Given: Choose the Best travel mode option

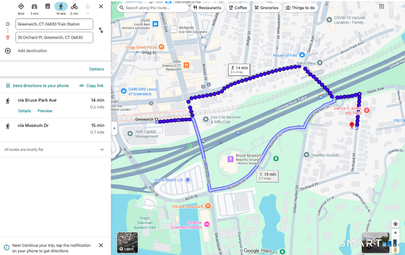Looking at the screenshot, I should (21, 7).
